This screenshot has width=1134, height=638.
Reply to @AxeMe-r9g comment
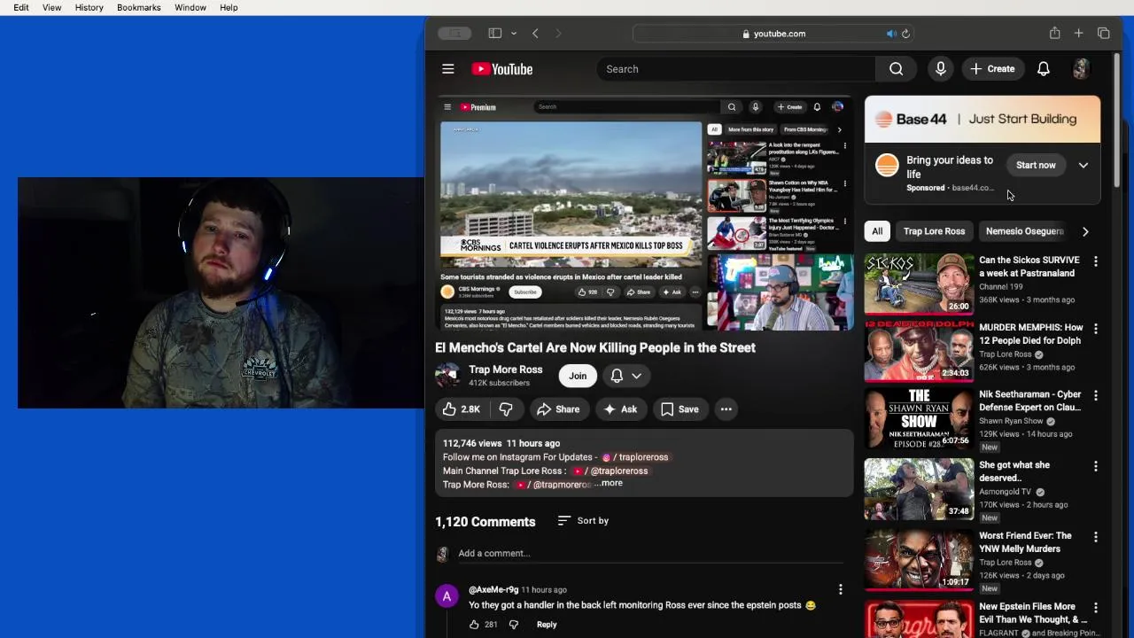[x=547, y=625]
